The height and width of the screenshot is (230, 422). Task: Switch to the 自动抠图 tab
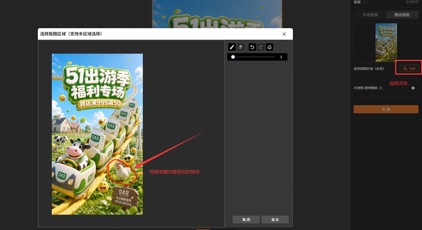point(370,15)
